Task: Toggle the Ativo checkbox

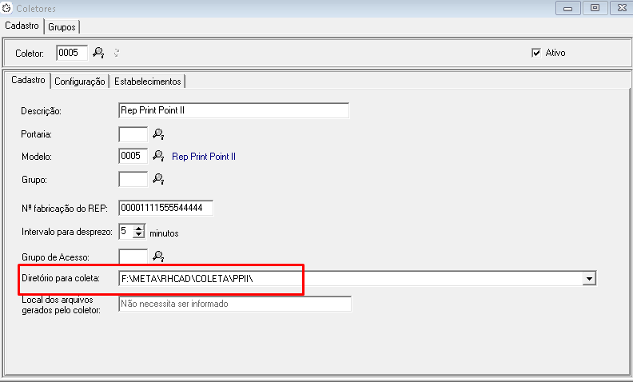Action: (x=536, y=53)
